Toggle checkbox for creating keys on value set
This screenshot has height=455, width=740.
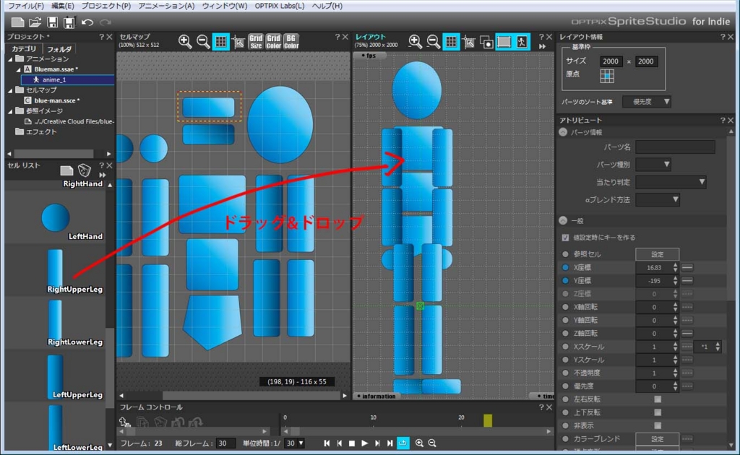coord(565,238)
